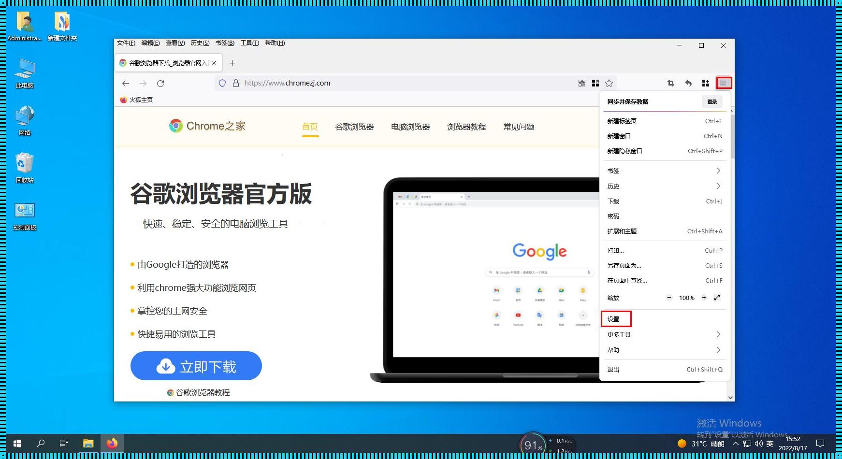Open the 查看(V) menu
The width and height of the screenshot is (842, 459).
tap(175, 43)
